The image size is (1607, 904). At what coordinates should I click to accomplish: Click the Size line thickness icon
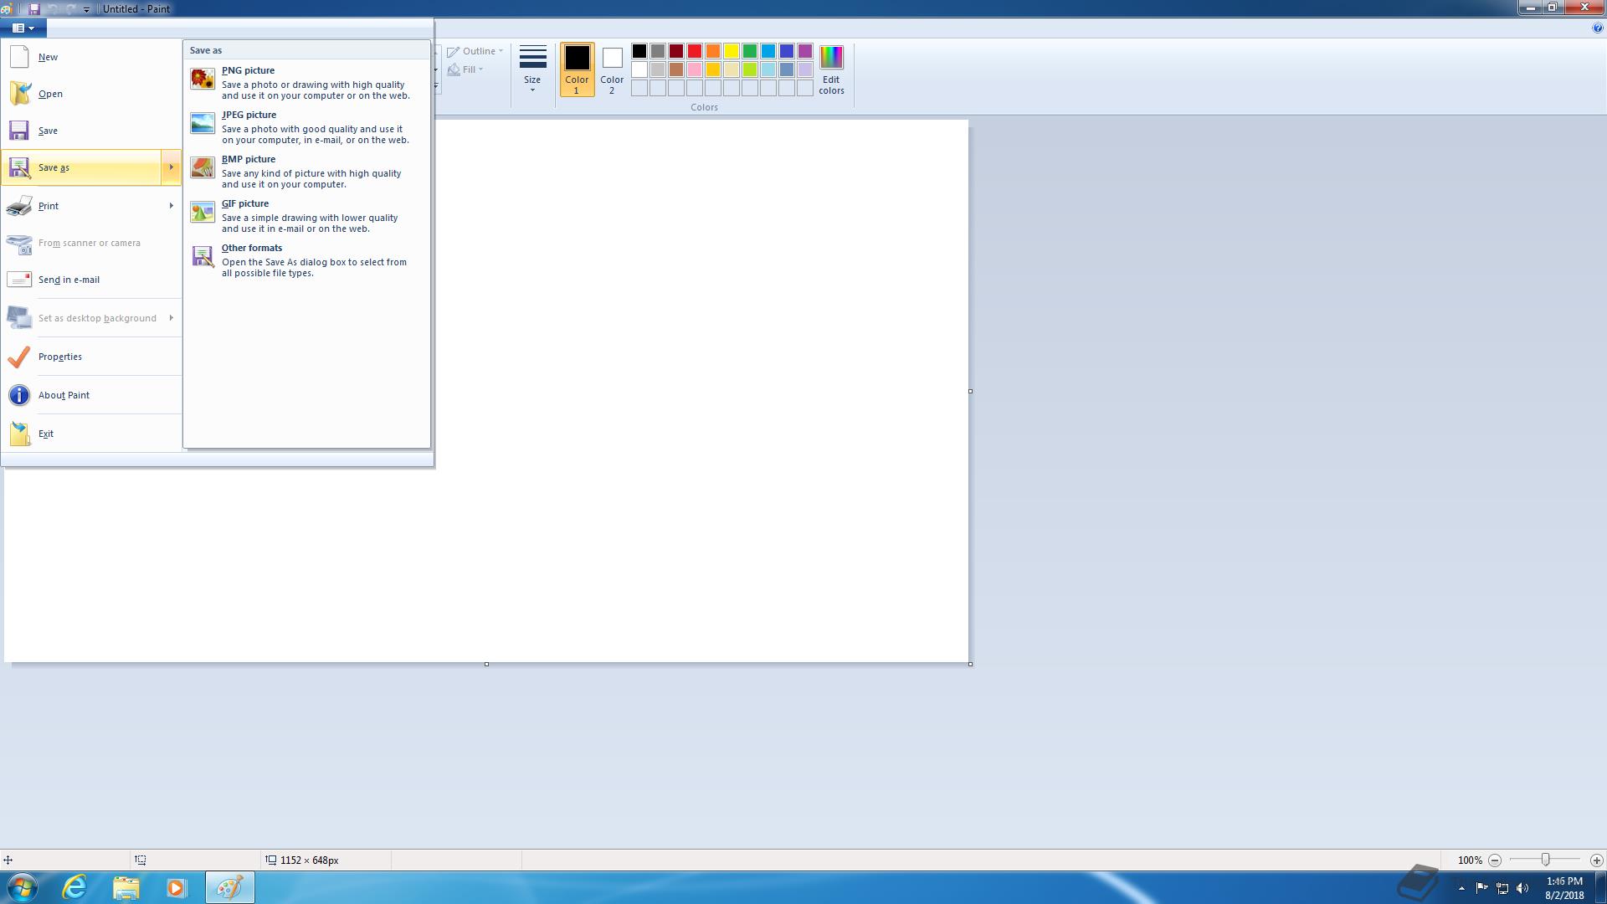click(x=532, y=58)
